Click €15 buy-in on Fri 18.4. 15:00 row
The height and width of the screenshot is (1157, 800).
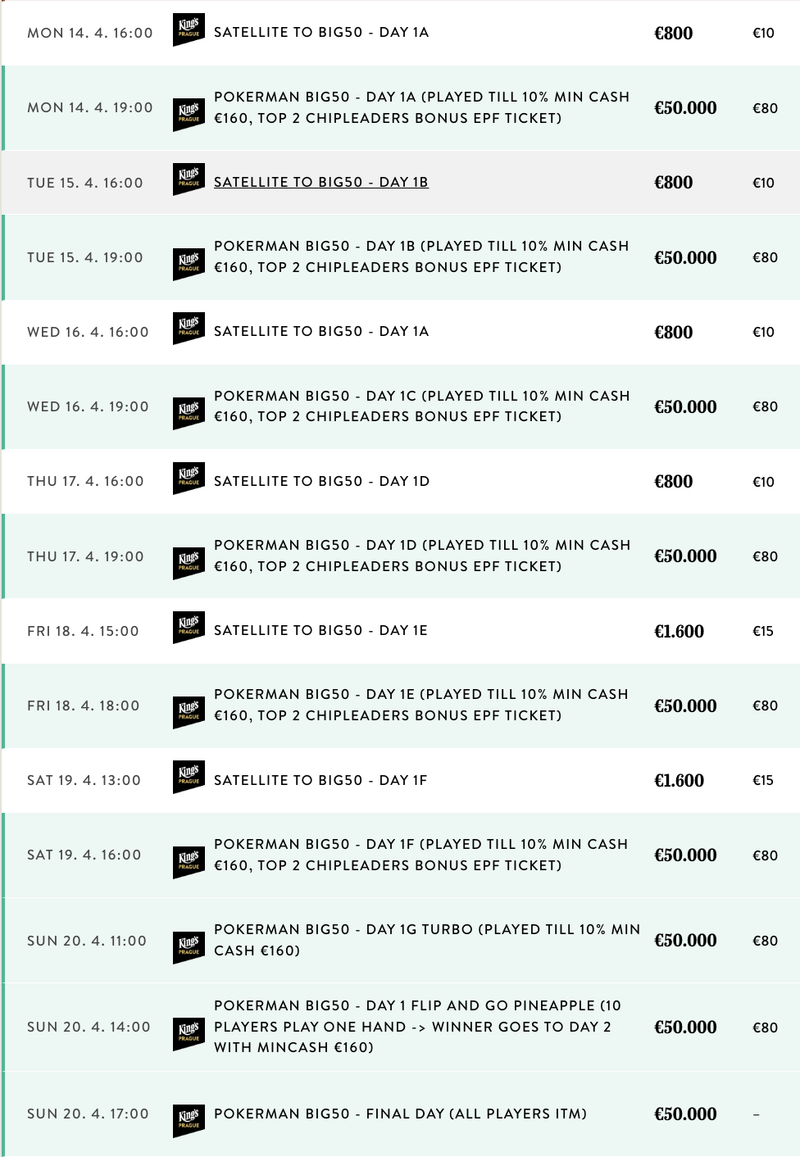pyautogui.click(x=763, y=631)
